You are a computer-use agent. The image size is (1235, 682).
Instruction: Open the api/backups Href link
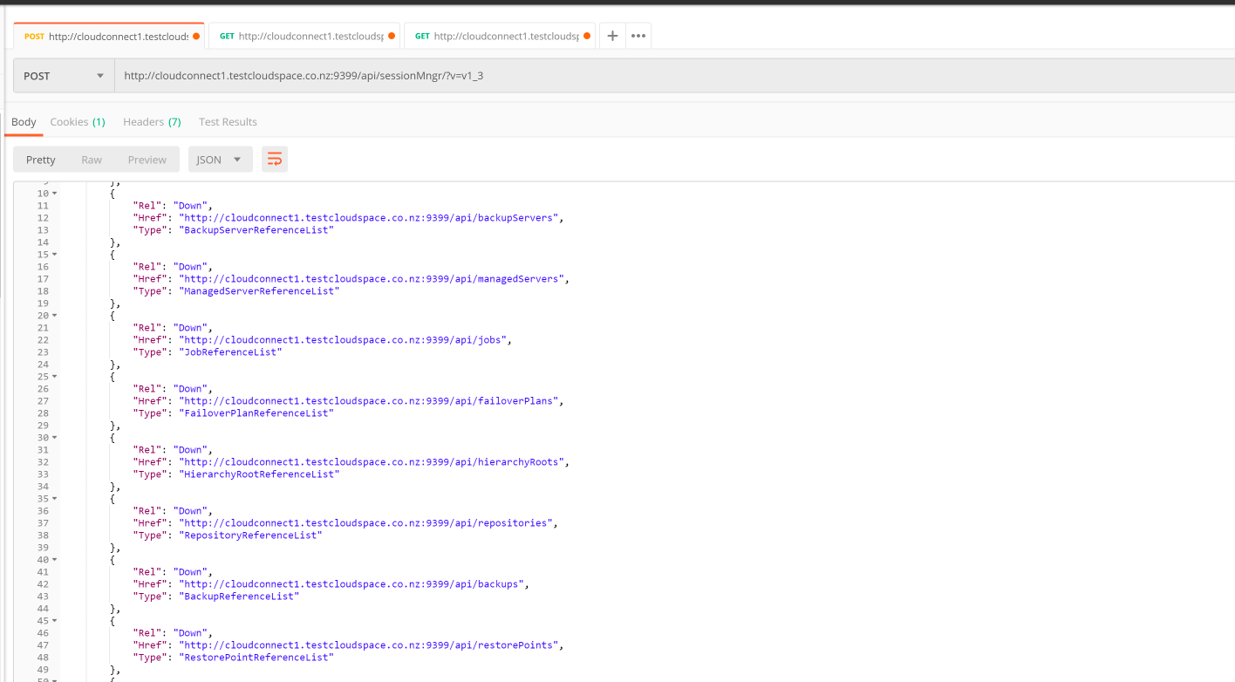coord(351,583)
